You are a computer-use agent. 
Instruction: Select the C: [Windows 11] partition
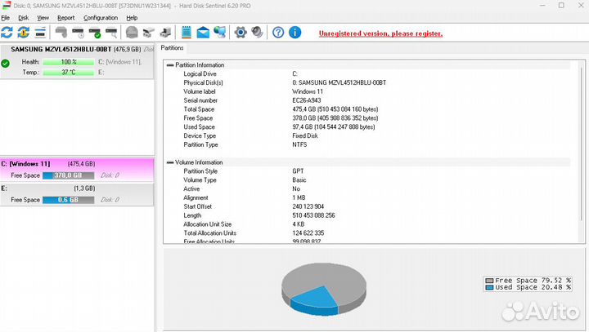coord(49,163)
